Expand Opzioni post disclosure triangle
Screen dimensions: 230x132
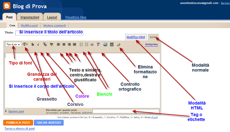(6, 111)
